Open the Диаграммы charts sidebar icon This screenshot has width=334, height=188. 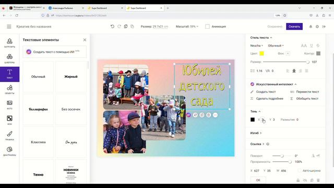[x=9, y=151]
